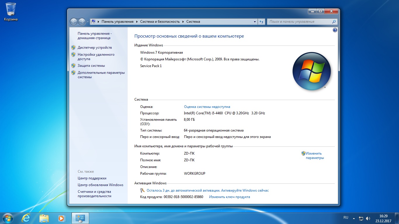Open 'Счетчики и средства производительности' link

[94, 194]
